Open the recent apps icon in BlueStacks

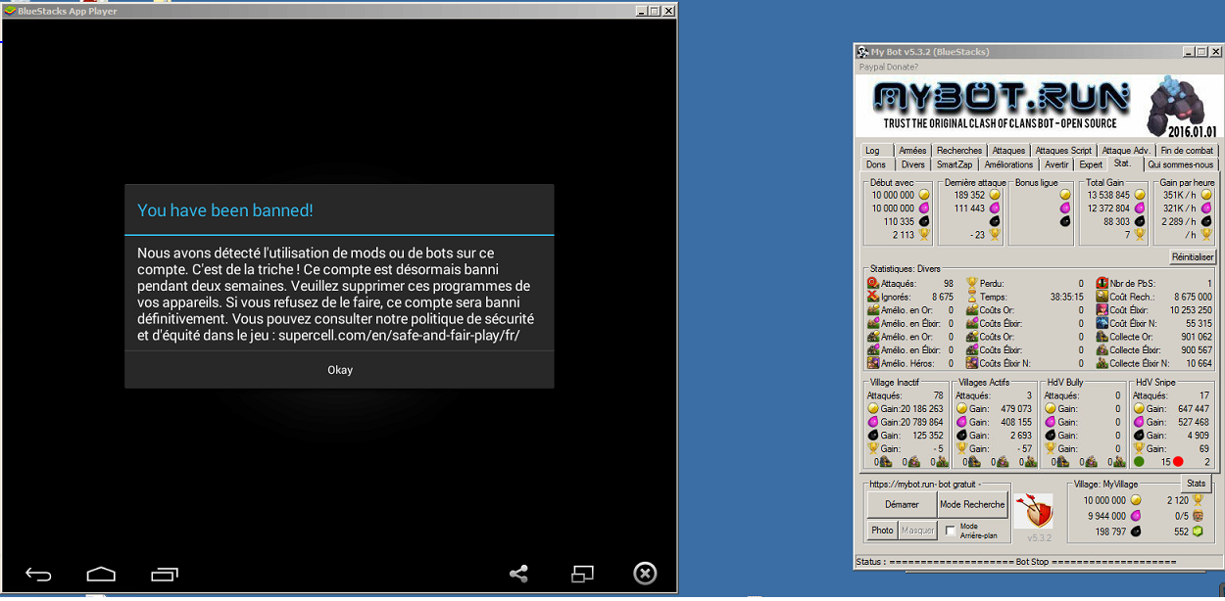[165, 575]
